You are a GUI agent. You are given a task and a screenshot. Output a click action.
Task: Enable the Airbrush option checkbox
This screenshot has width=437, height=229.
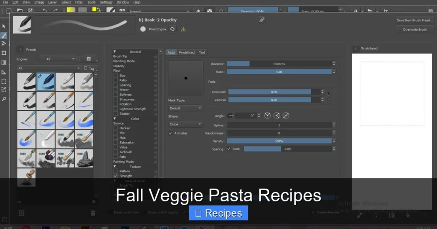pos(115,152)
